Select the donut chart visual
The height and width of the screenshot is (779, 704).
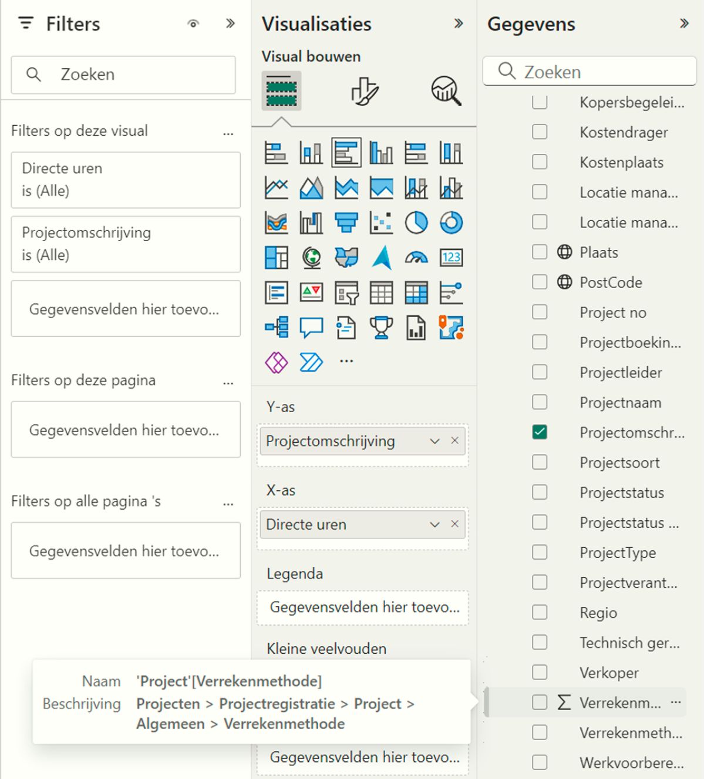click(x=452, y=223)
